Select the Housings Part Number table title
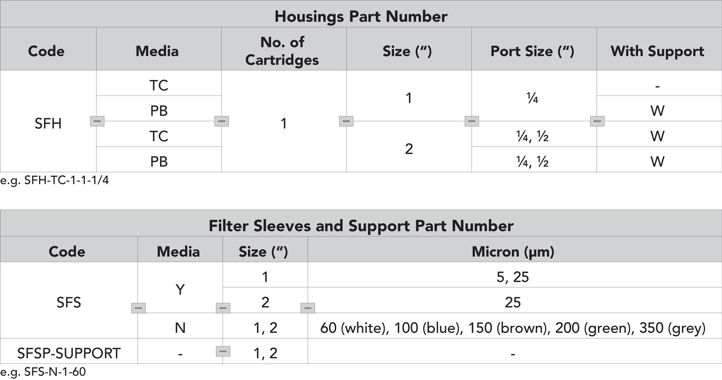Screen dimensions: 722x380 361,16
